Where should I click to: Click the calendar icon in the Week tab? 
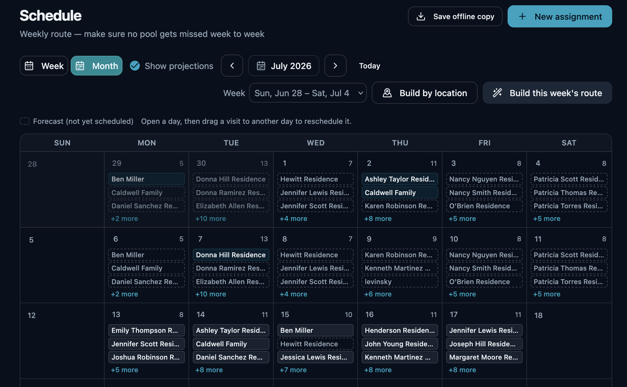tap(29, 66)
